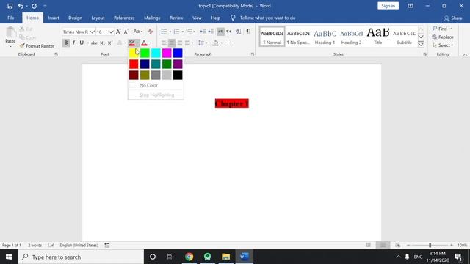Screen dimensions: 470x264
Task: Click Format Painter
Action: (37, 46)
